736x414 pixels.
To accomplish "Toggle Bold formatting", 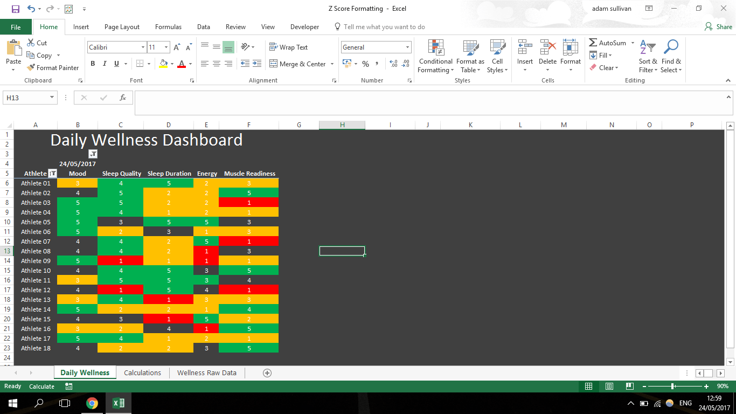I will pyautogui.click(x=93, y=64).
